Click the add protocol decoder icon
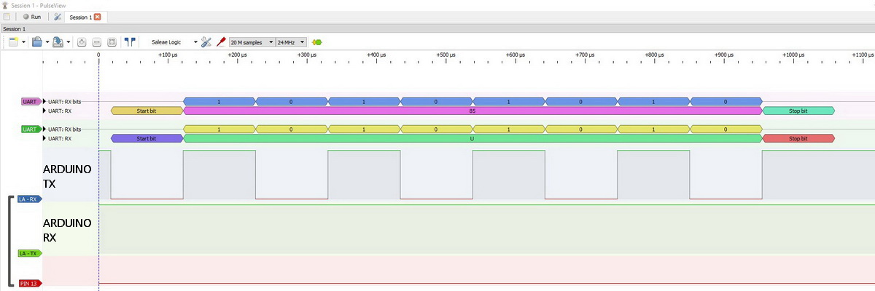This screenshot has width=875, height=291. click(x=316, y=42)
